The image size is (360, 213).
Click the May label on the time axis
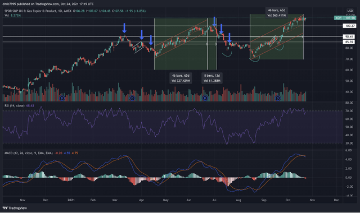pyautogui.click(x=166, y=200)
